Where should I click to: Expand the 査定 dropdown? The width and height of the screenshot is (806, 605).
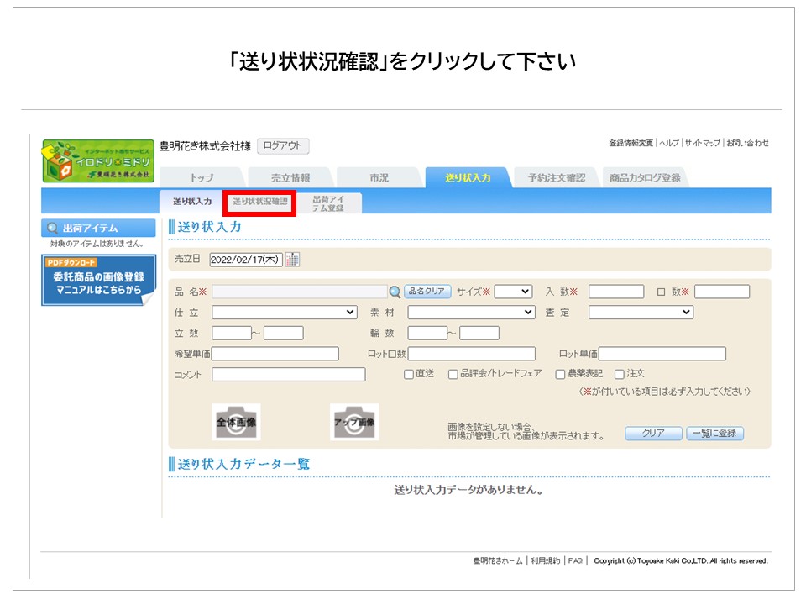(x=641, y=312)
